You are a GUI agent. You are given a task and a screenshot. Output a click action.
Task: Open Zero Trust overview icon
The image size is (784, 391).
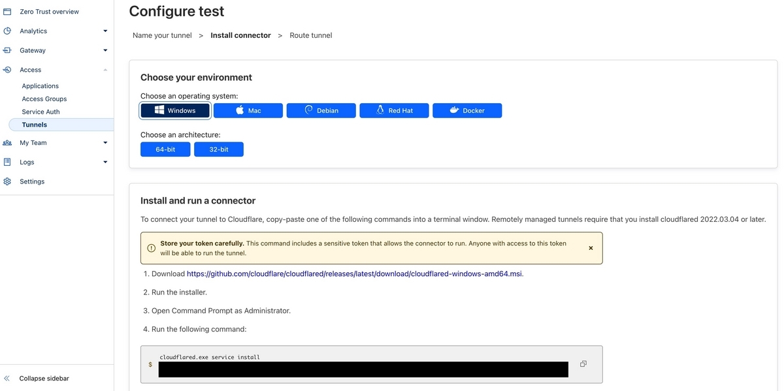7,12
